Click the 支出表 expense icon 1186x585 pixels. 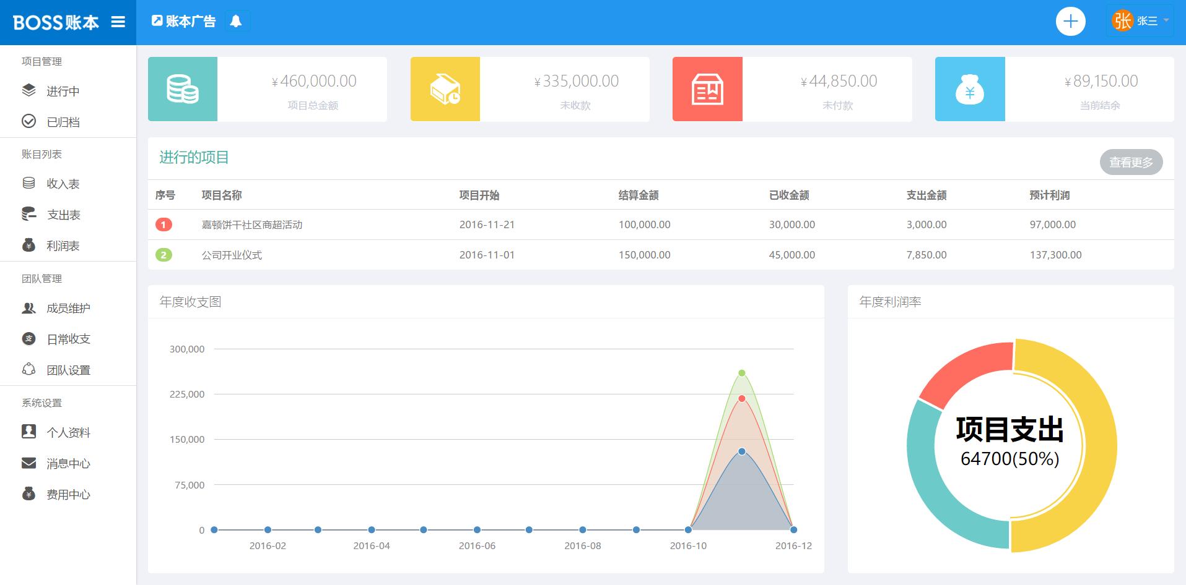click(x=29, y=215)
